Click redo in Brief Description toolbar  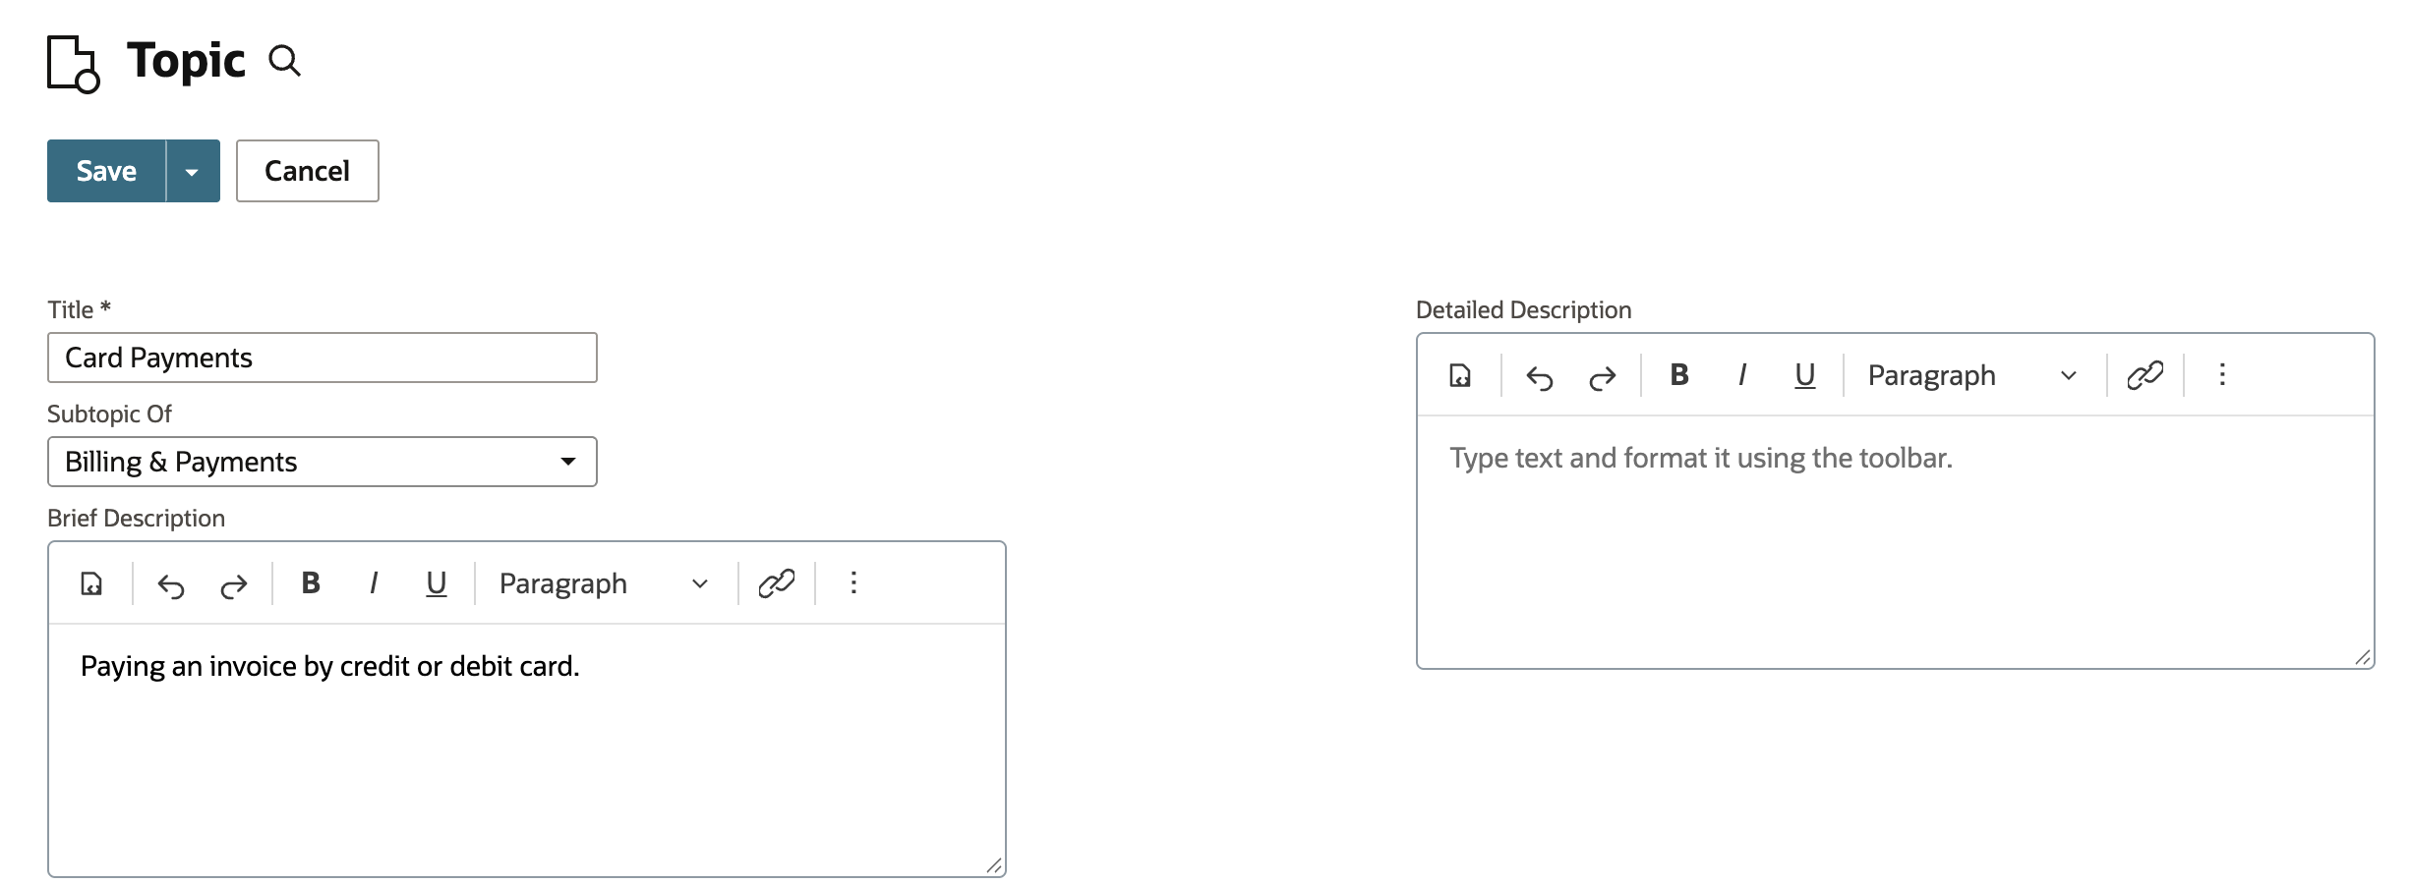[x=234, y=585]
